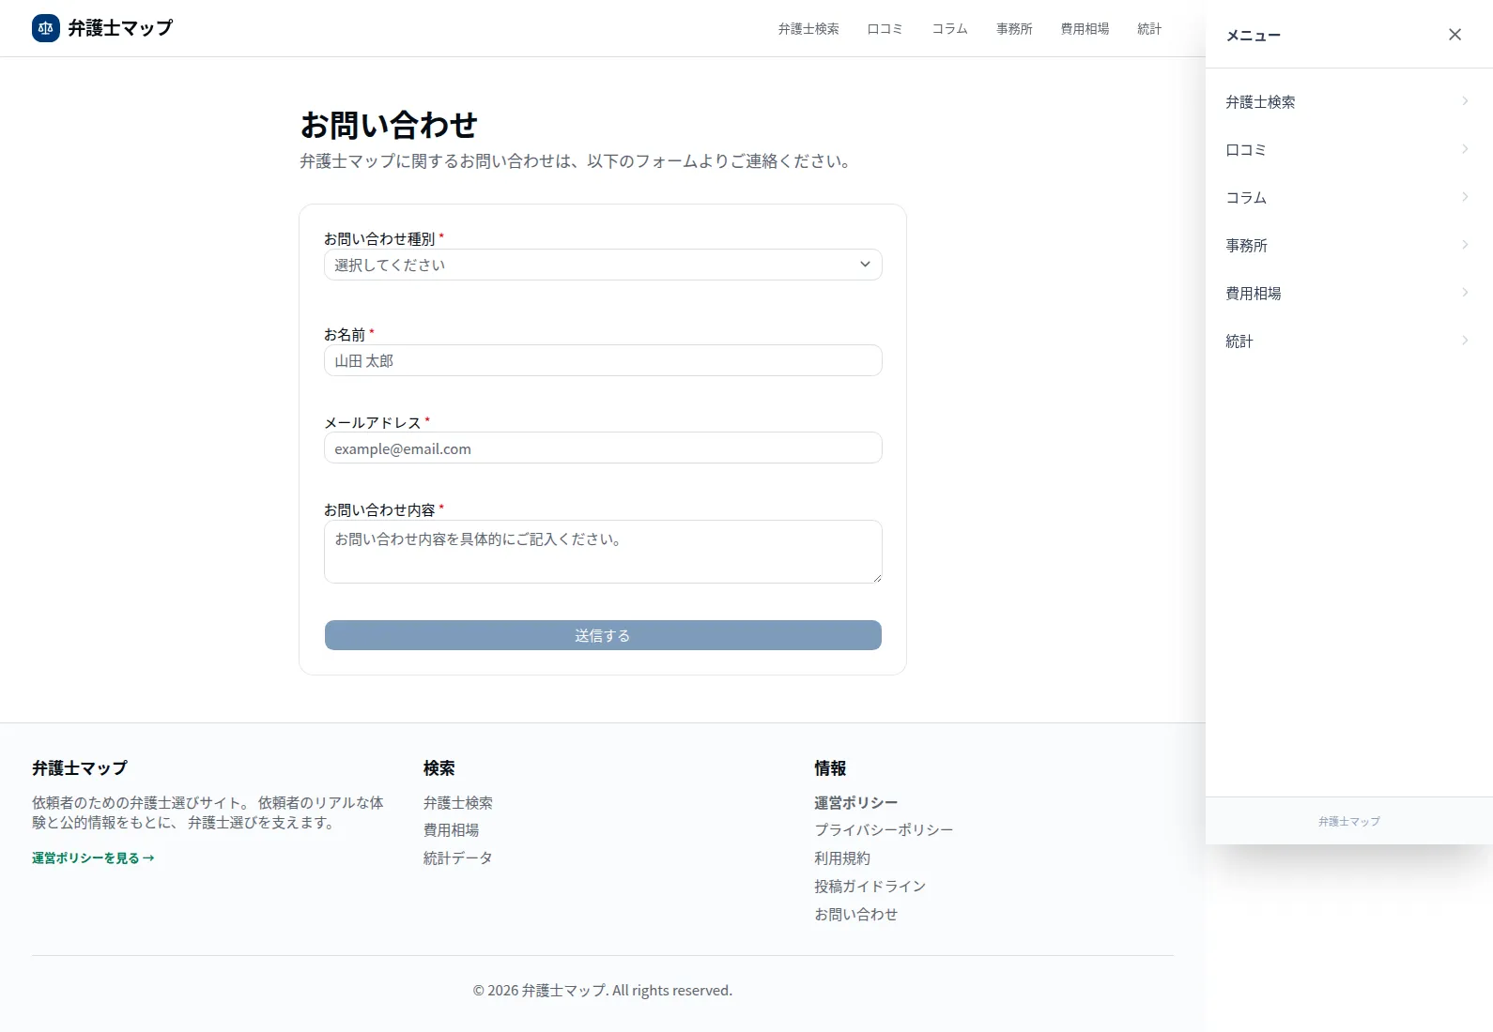Screen dimensions: 1493x1032
Task: Click the 弁護士マップ site title in header
Action: [x=120, y=28]
